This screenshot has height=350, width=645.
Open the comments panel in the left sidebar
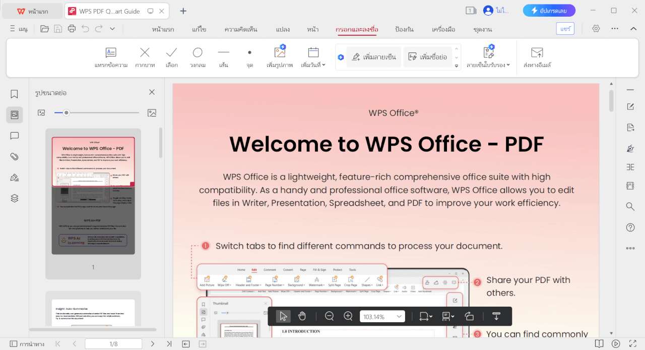14,136
